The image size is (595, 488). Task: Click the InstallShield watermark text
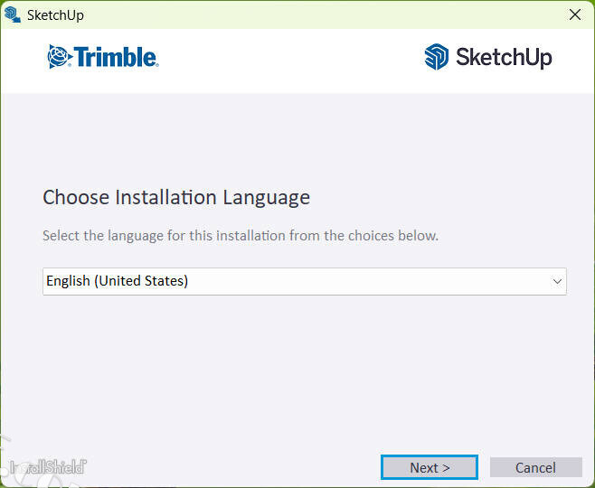coord(48,467)
